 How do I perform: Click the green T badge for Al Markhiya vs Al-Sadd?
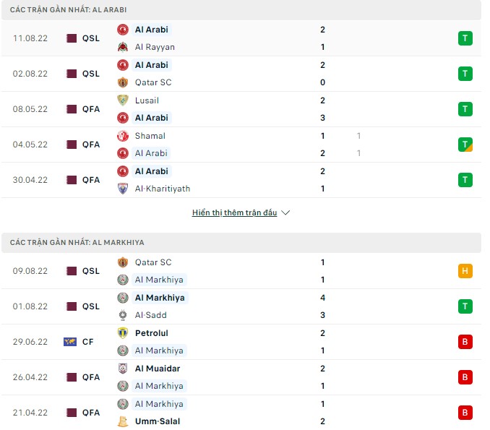coord(465,306)
